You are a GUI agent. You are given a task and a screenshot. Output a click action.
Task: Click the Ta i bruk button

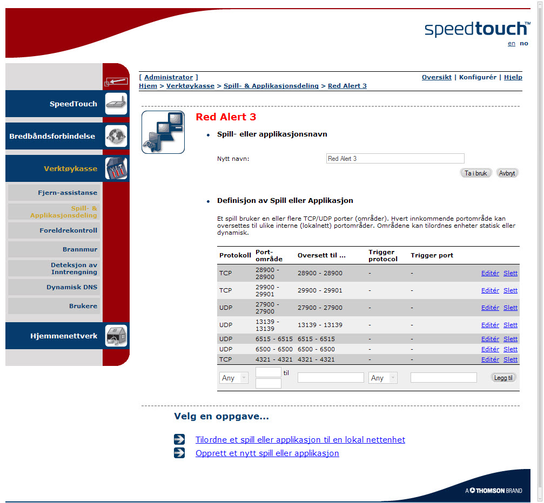[x=475, y=173]
